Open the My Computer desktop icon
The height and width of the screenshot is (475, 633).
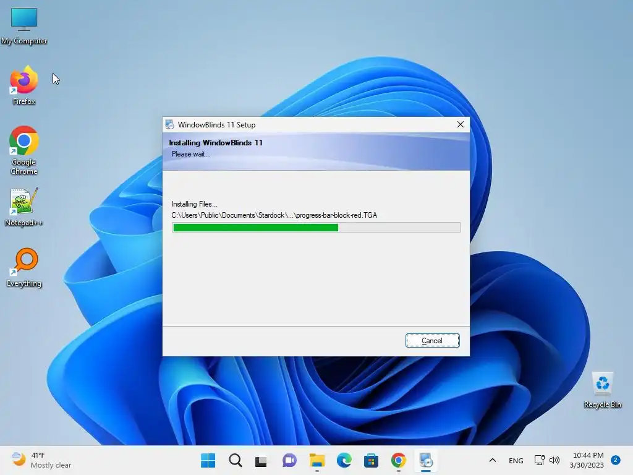click(24, 26)
